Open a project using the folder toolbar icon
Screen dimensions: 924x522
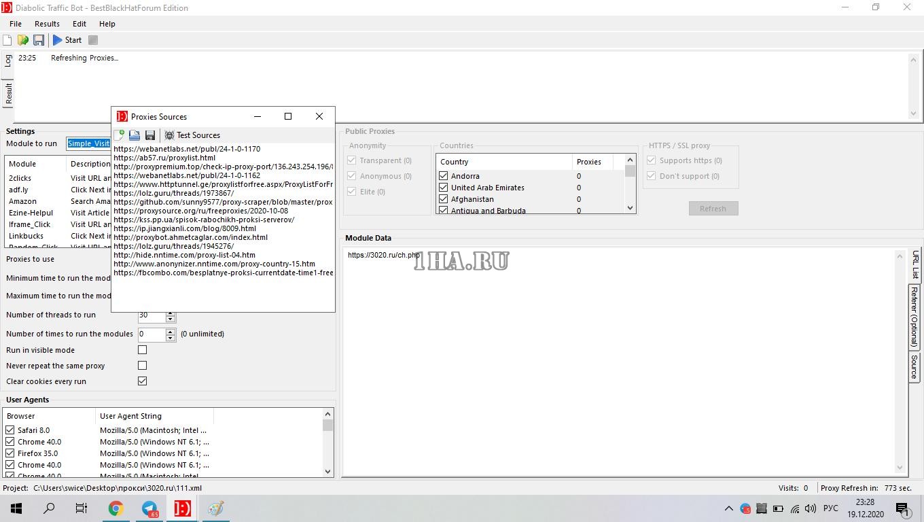tap(22, 40)
